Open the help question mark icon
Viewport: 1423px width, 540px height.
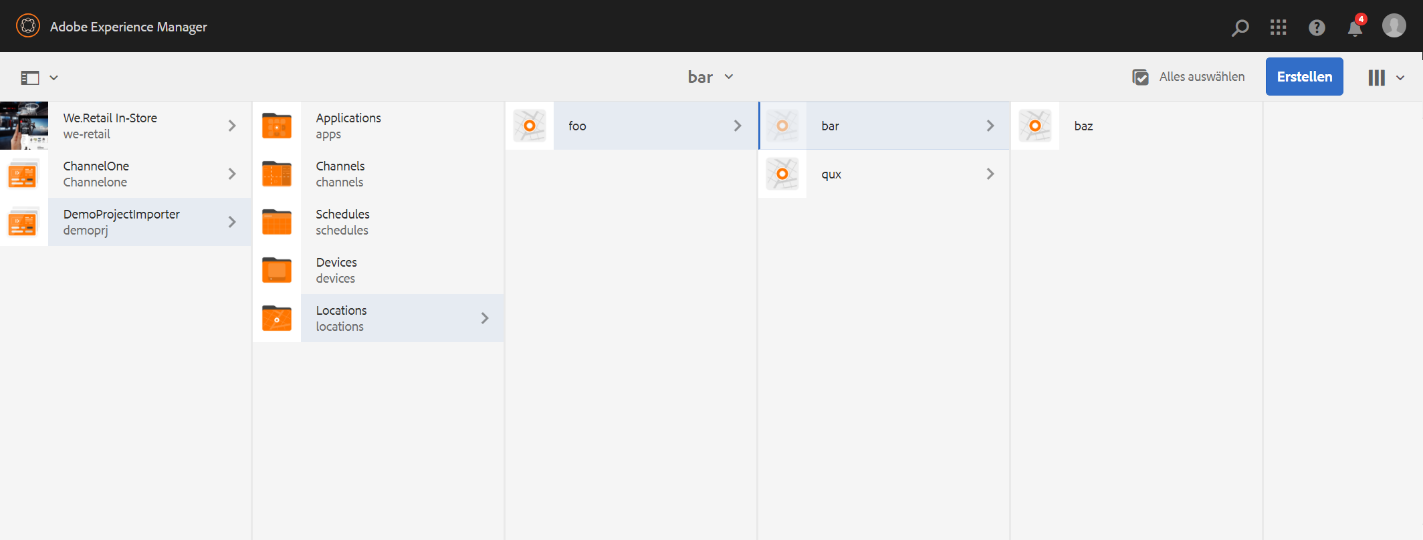coord(1317,27)
